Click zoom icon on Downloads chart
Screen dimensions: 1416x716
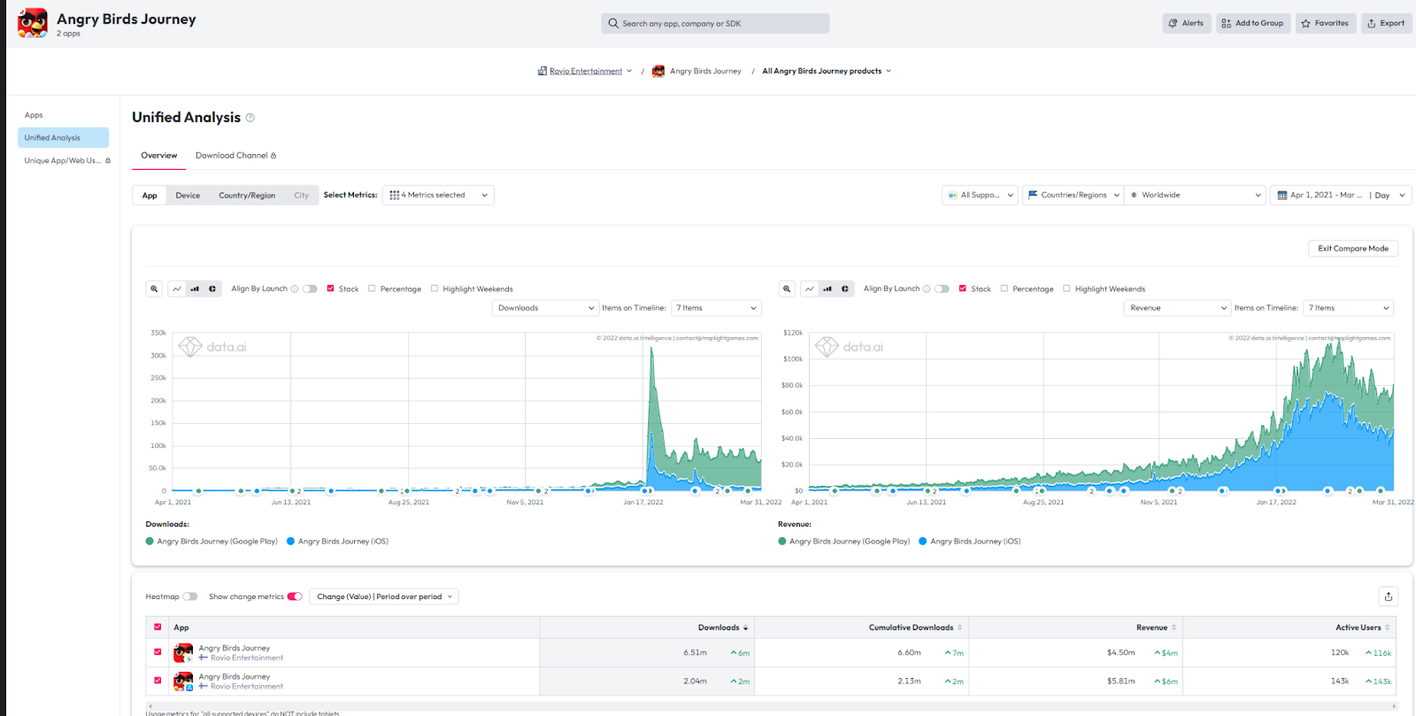pos(154,289)
